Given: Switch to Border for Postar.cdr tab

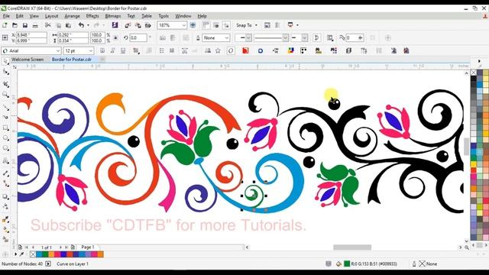Looking at the screenshot, I should [x=71, y=60].
